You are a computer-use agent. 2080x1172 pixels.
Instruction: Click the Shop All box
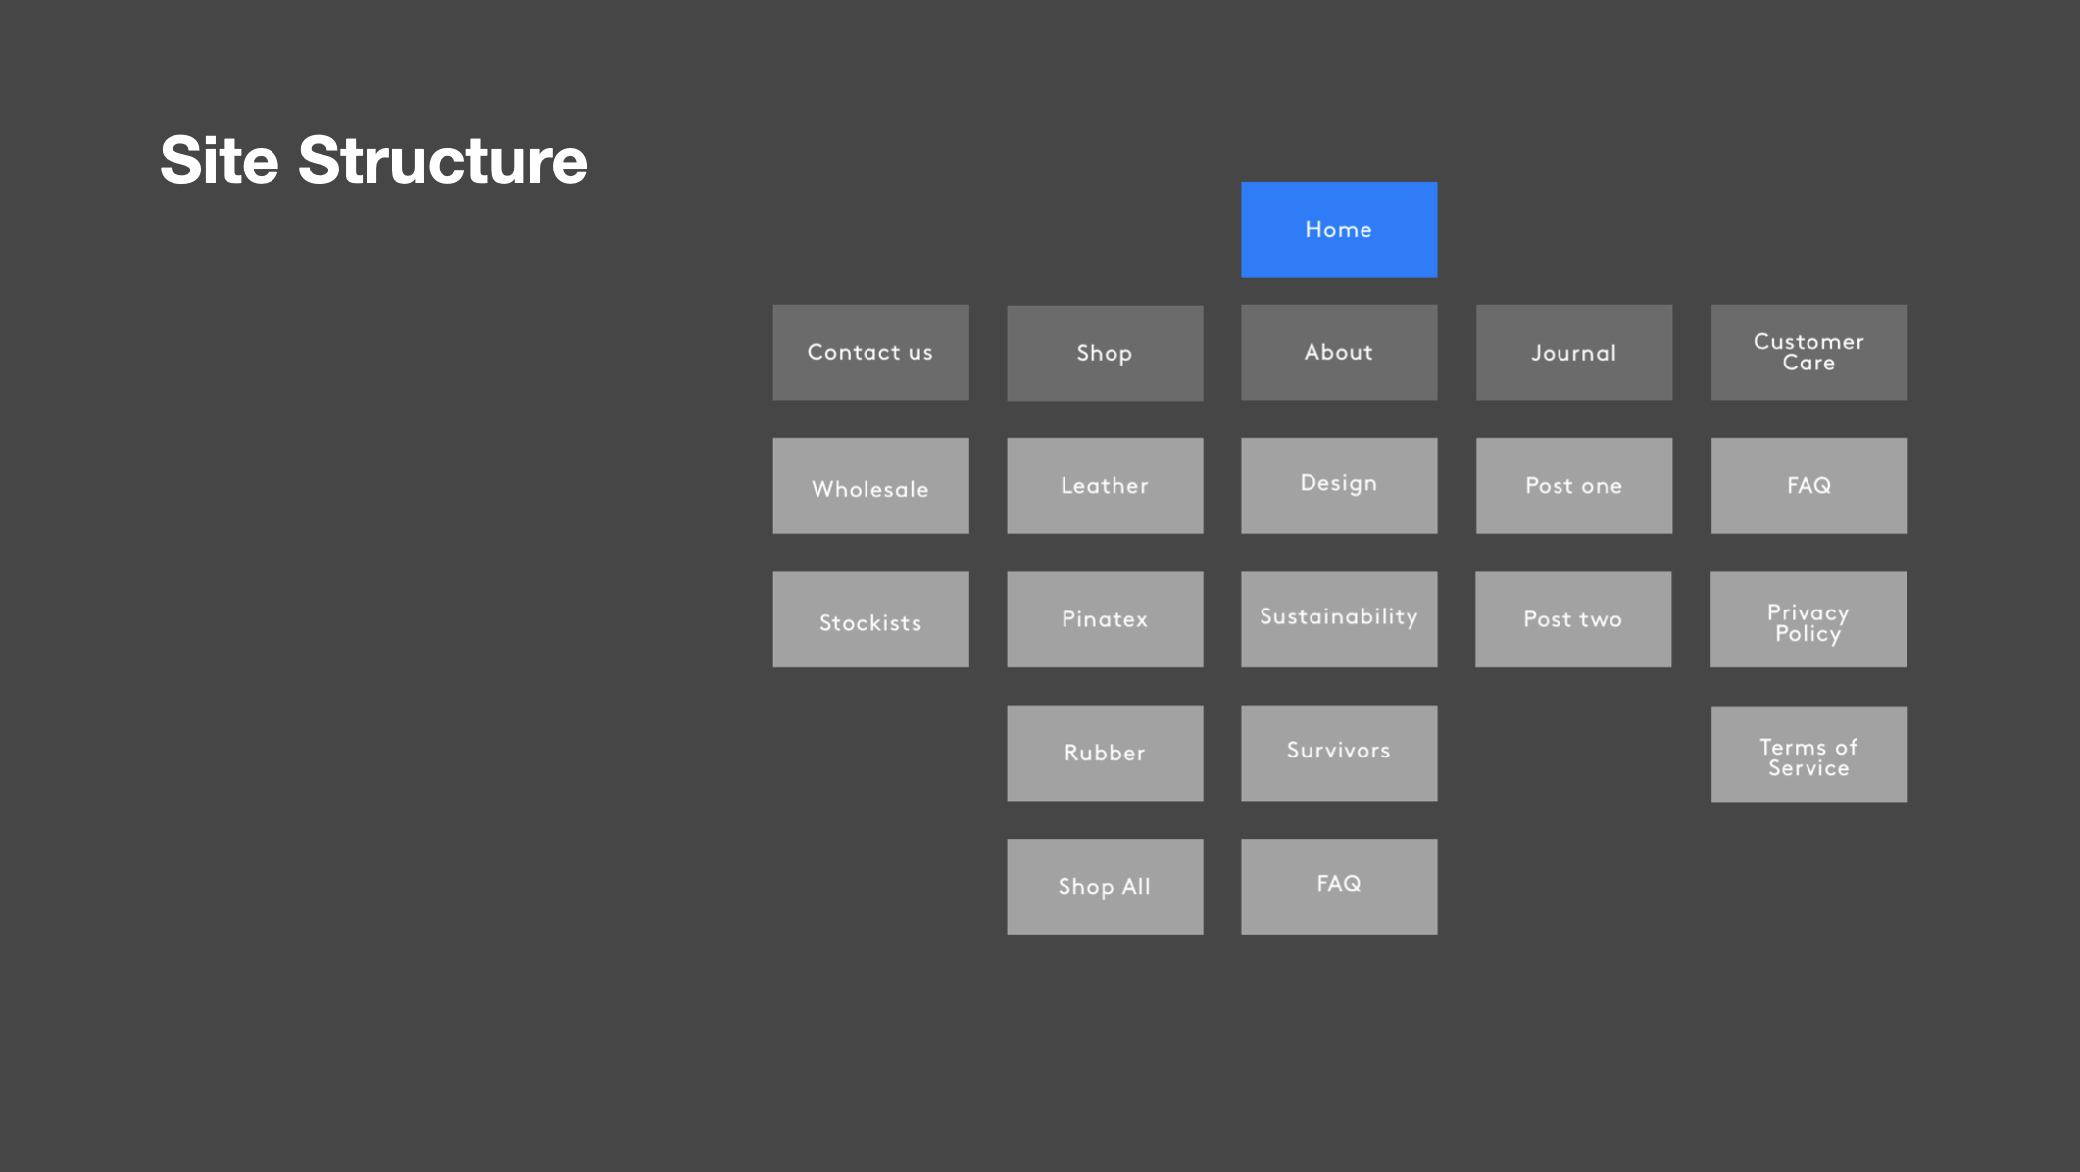pyautogui.click(x=1105, y=887)
